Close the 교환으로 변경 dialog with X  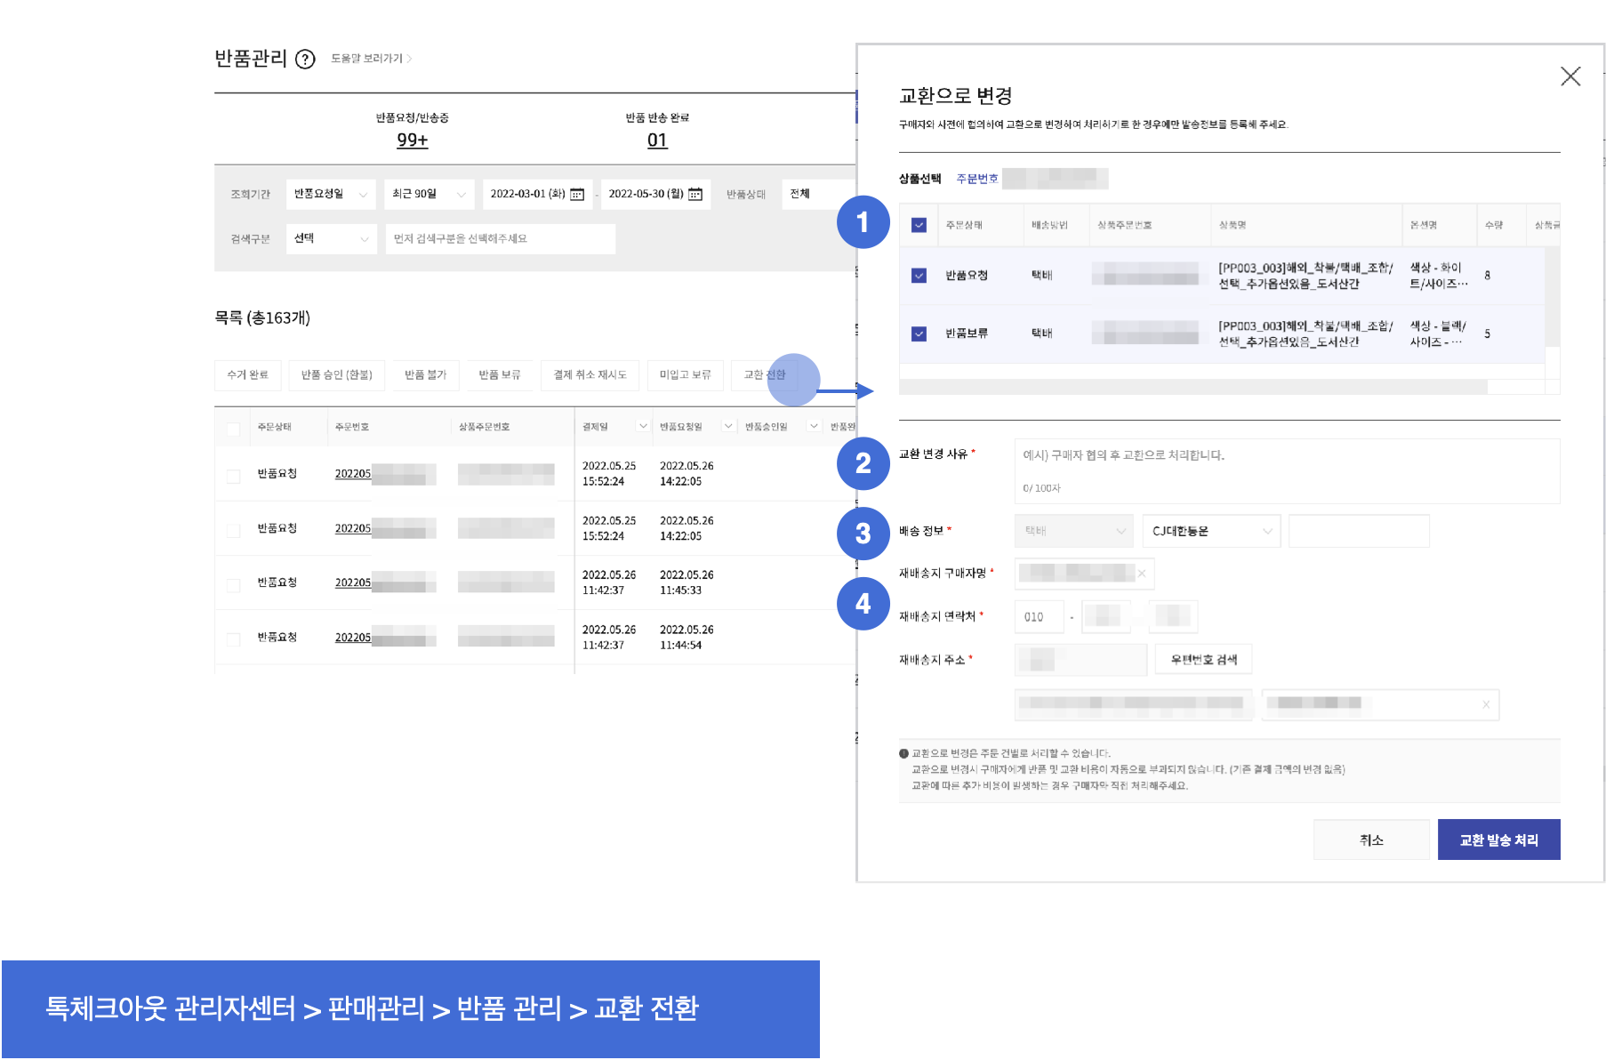(1570, 76)
